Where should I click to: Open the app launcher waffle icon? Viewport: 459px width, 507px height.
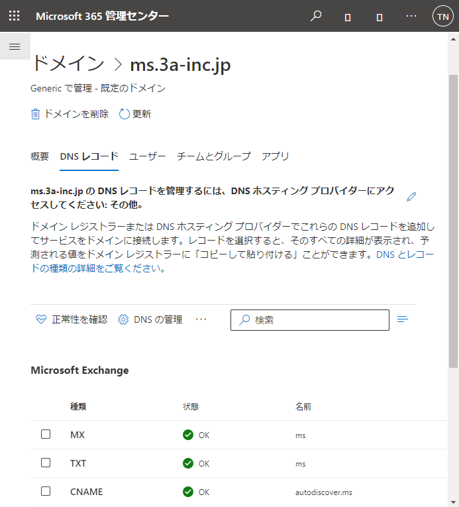coord(14,16)
